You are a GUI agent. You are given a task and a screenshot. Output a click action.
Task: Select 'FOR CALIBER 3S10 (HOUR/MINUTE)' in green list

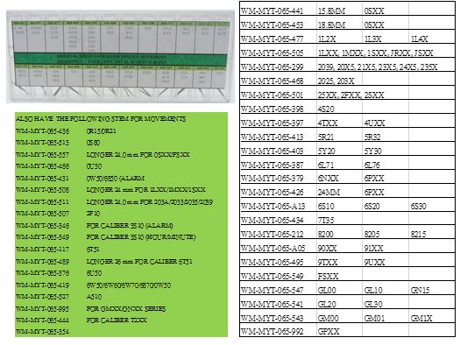[141, 236]
